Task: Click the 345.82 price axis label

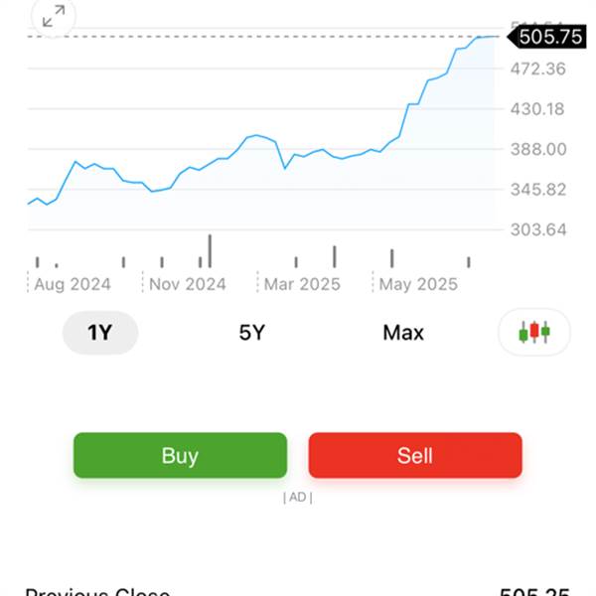Action: click(x=538, y=190)
